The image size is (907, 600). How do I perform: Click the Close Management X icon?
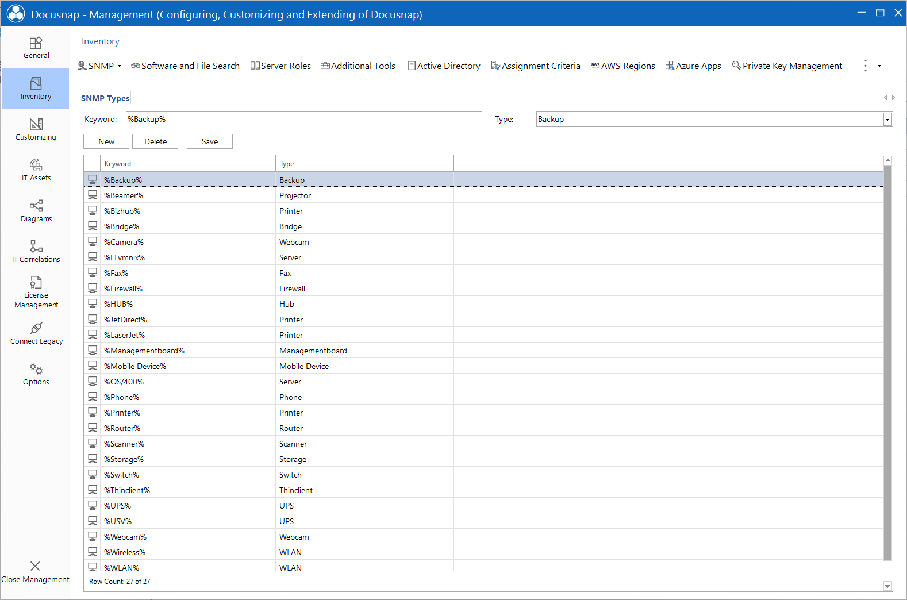35,566
